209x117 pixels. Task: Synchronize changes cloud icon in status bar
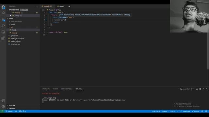pyautogui.click(x=16, y=111)
